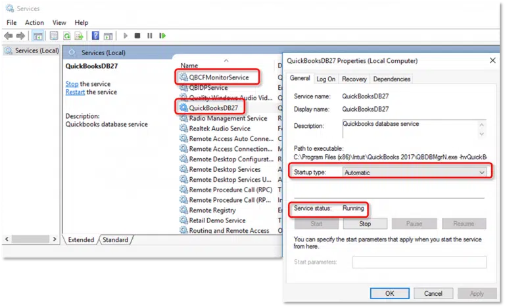The height and width of the screenshot is (307, 505).
Task: Click the Export List toolbar icon
Action: tap(79, 35)
